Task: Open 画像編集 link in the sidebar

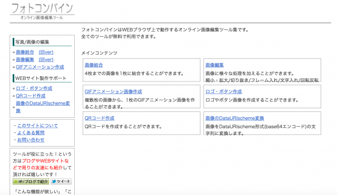Action: tap(25, 59)
